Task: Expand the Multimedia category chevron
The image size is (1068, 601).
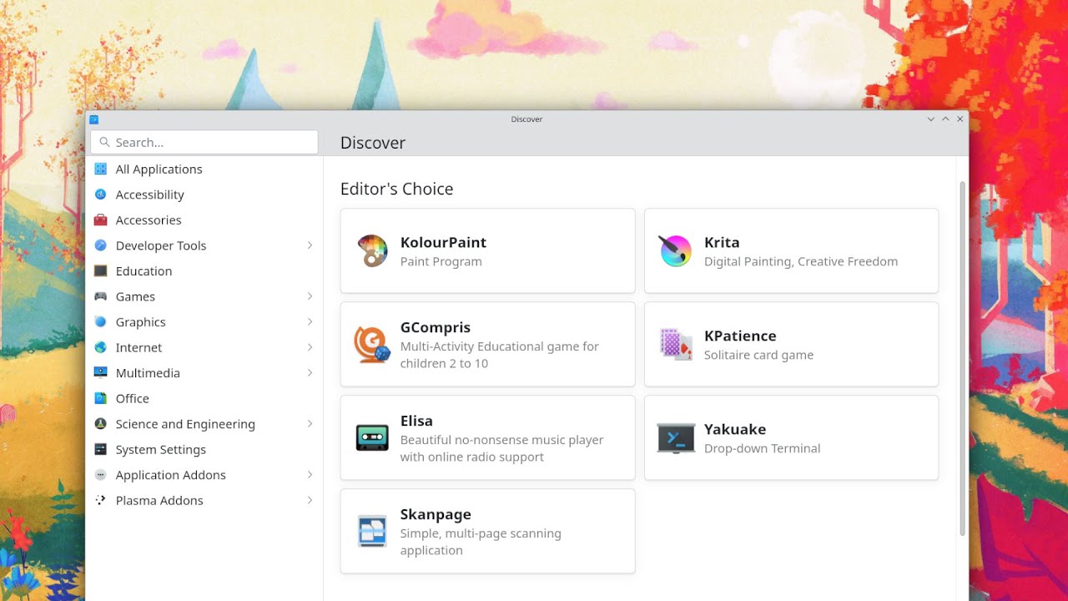Action: click(310, 373)
